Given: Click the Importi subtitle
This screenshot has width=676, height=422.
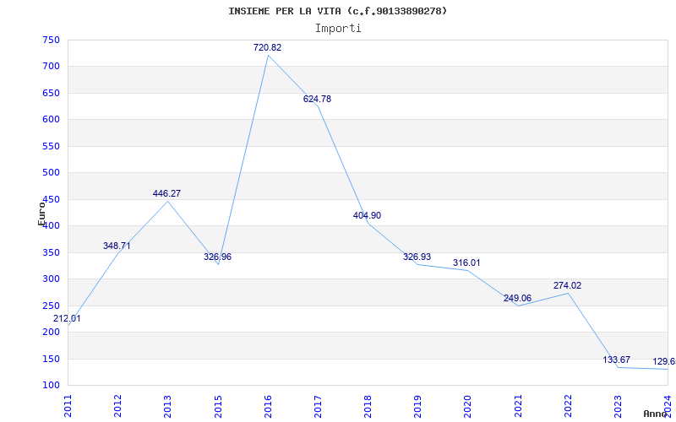Looking at the screenshot, I should pos(338,29).
